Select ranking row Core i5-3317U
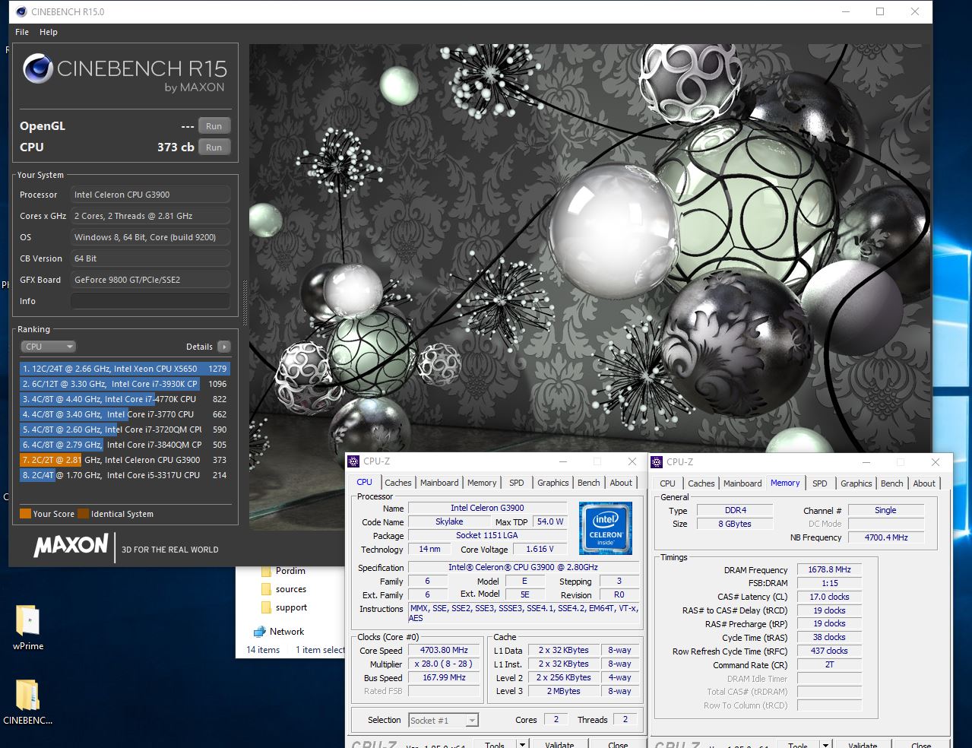Screen dimensions: 972x748 (125, 475)
